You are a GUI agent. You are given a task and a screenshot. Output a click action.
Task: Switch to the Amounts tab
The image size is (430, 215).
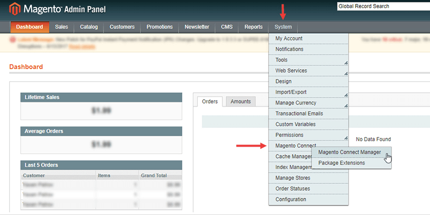[x=241, y=101]
